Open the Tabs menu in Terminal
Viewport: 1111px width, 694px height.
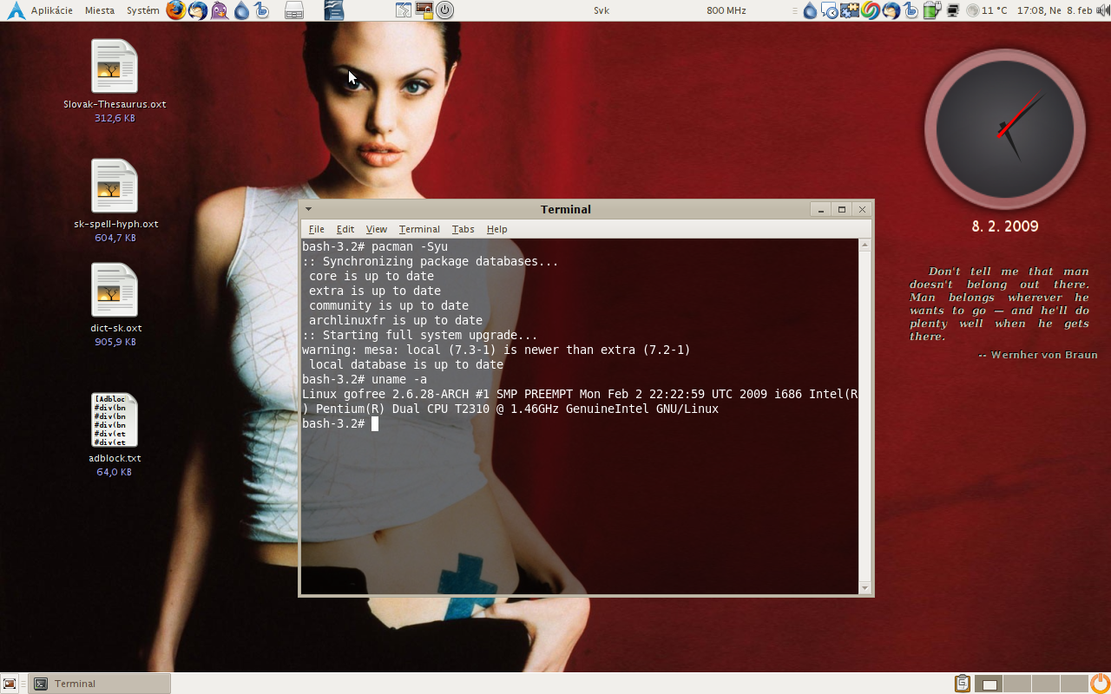463,229
